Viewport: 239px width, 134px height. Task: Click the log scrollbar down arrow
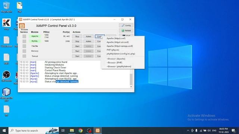point(131,87)
